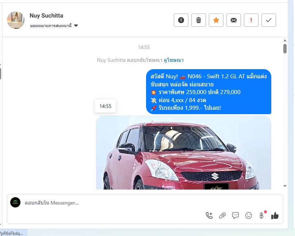Click the phone call request icon

[209, 216]
